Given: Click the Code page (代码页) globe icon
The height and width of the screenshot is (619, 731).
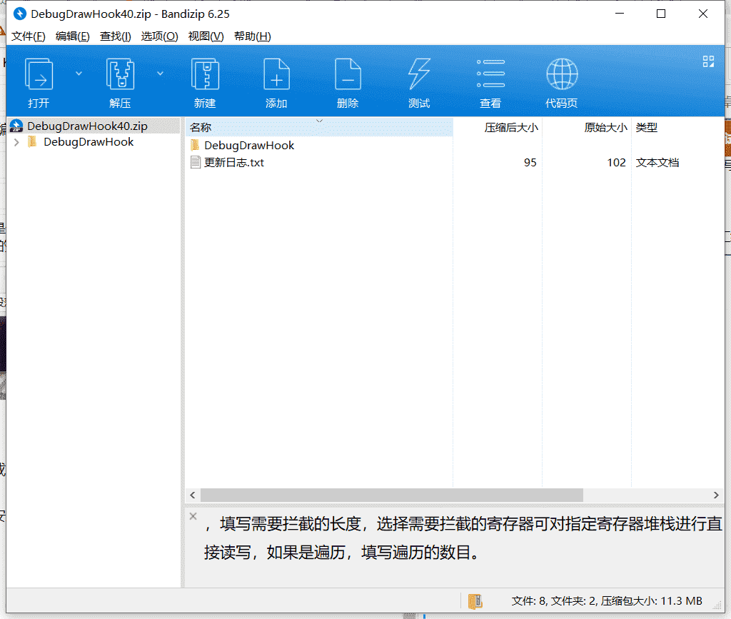Looking at the screenshot, I should click(x=562, y=74).
